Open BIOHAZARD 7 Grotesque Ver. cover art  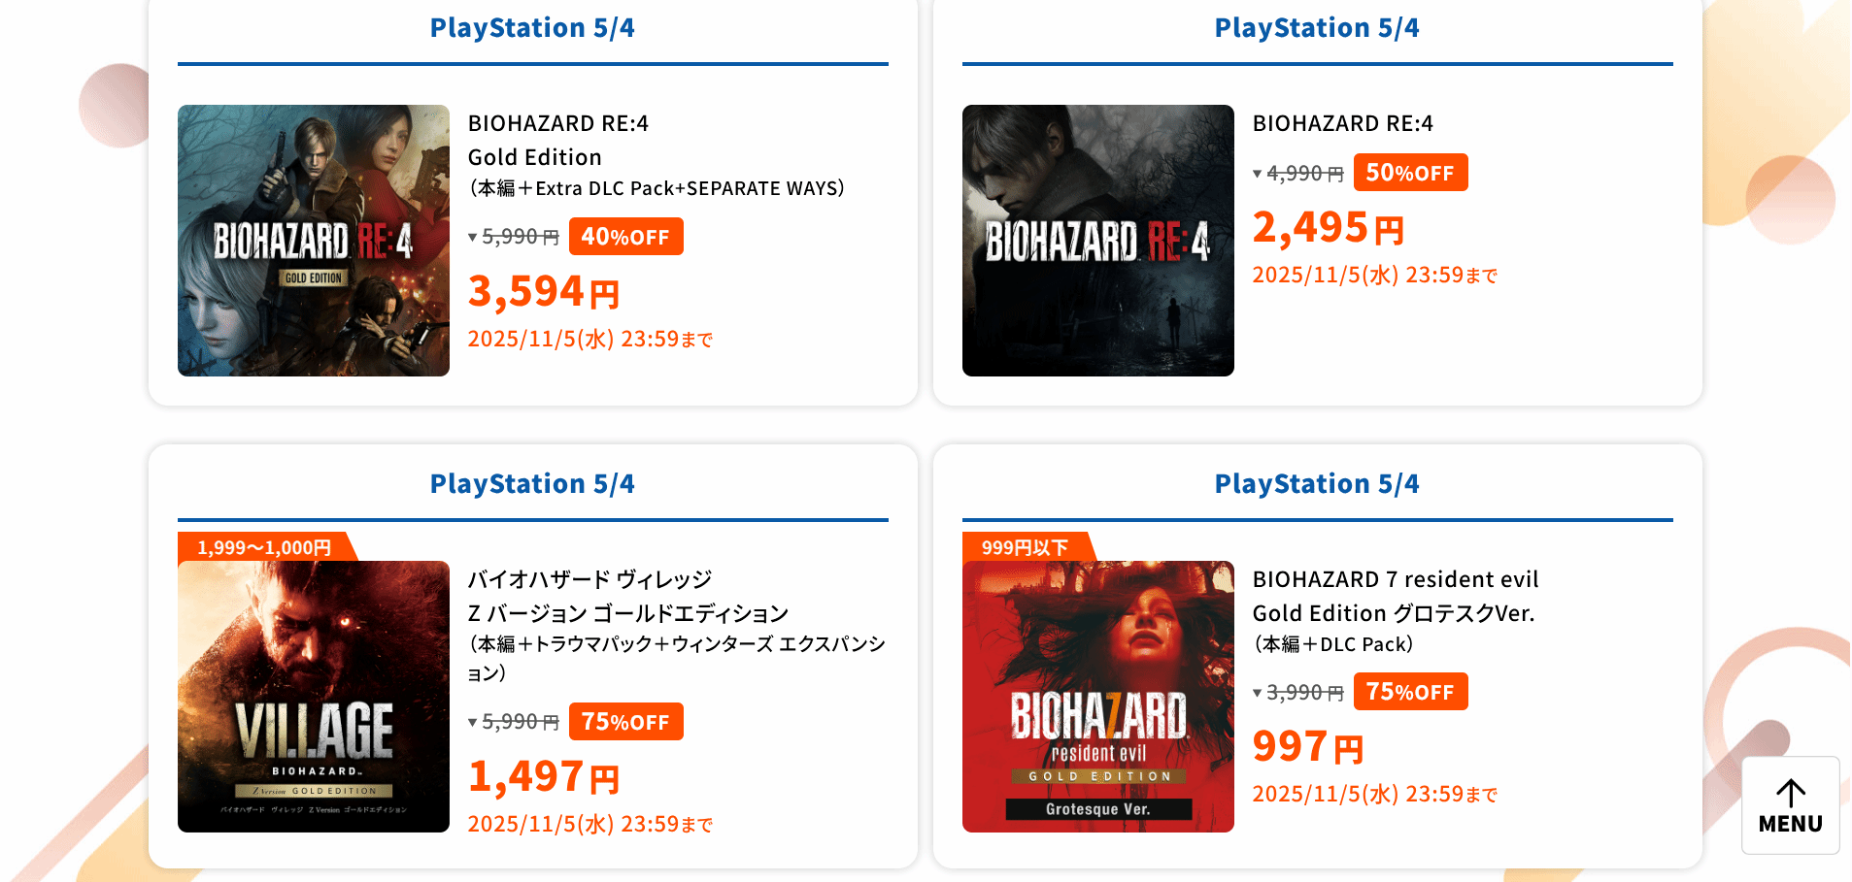pyautogui.click(x=1097, y=697)
